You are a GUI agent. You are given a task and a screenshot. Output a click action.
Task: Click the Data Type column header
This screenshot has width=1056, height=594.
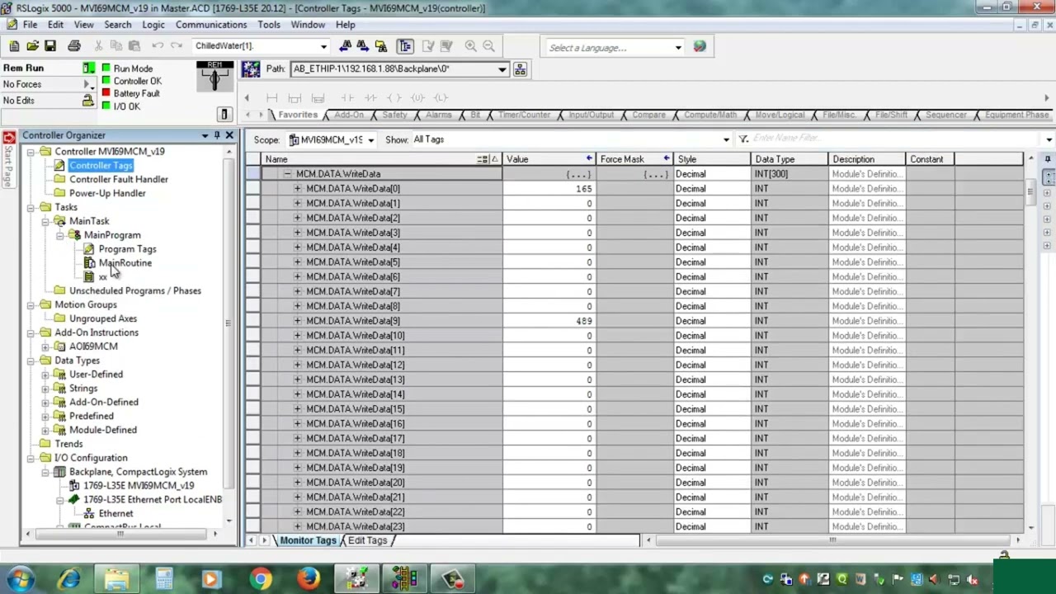(x=790, y=159)
